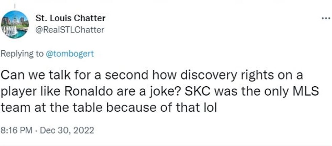
Task: Click the "Replying to" label
Action: pos(22,53)
